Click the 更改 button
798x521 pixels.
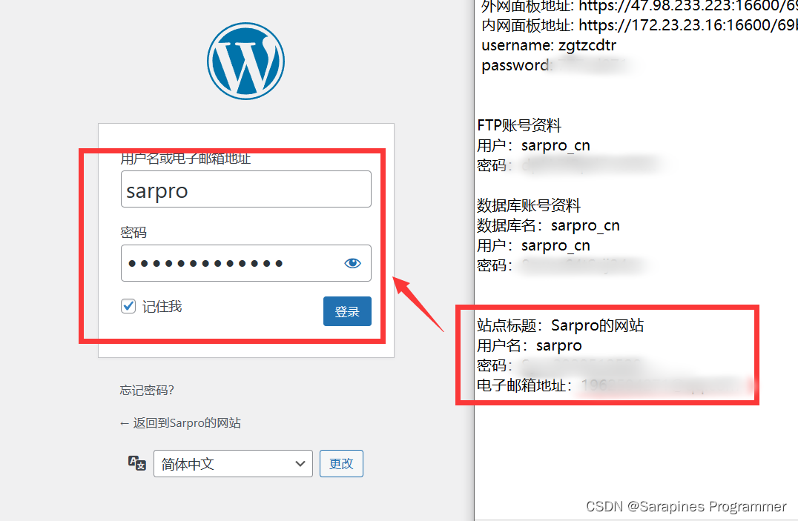pos(341,463)
